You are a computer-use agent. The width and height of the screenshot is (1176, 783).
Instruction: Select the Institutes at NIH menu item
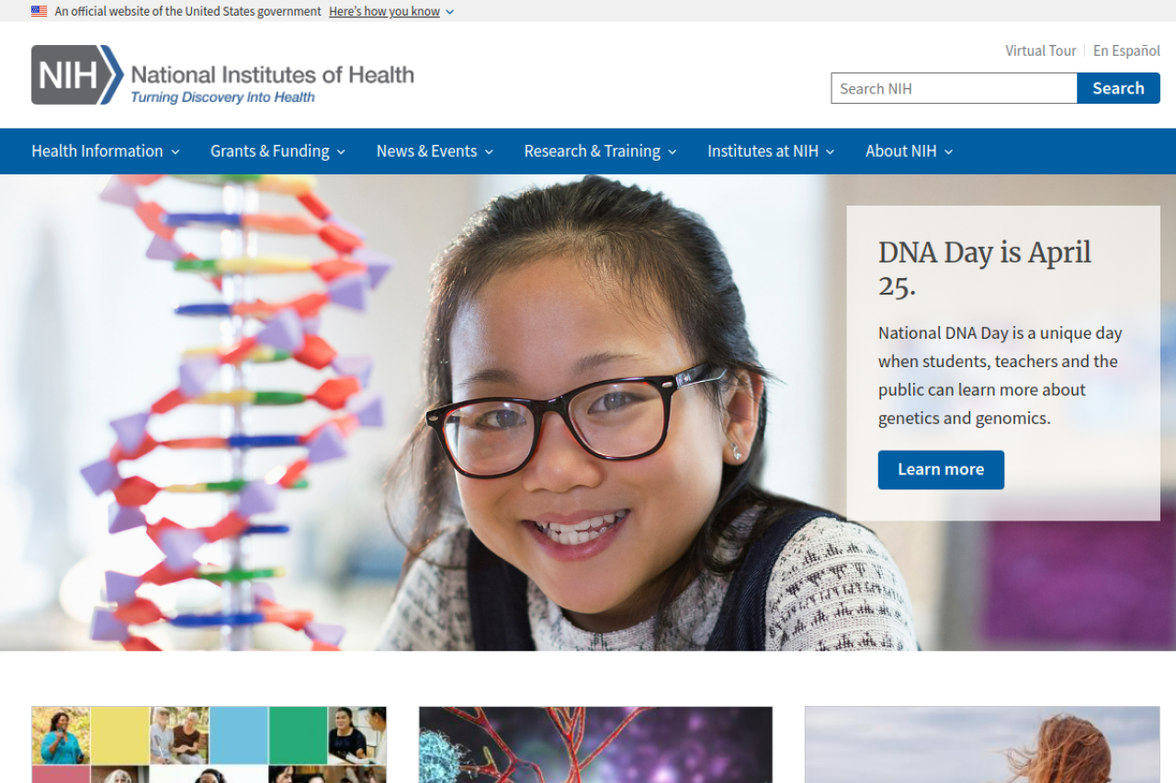click(771, 151)
